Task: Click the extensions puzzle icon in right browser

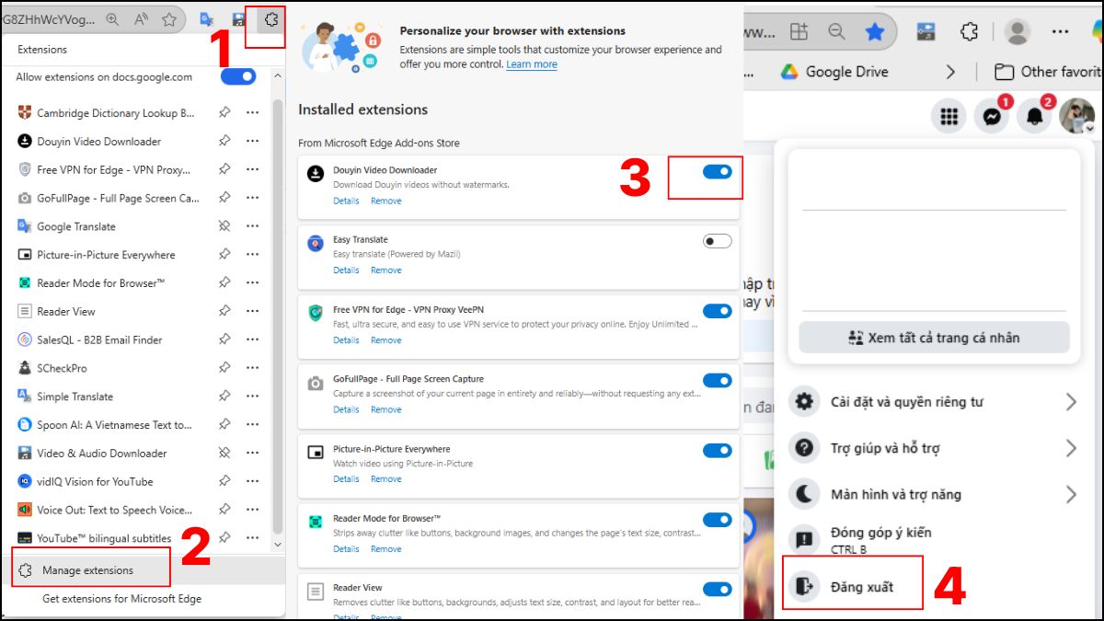Action: [x=969, y=31]
